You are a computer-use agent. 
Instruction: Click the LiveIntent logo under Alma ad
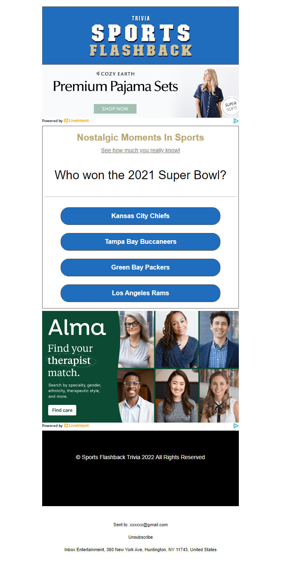pyautogui.click(x=76, y=425)
